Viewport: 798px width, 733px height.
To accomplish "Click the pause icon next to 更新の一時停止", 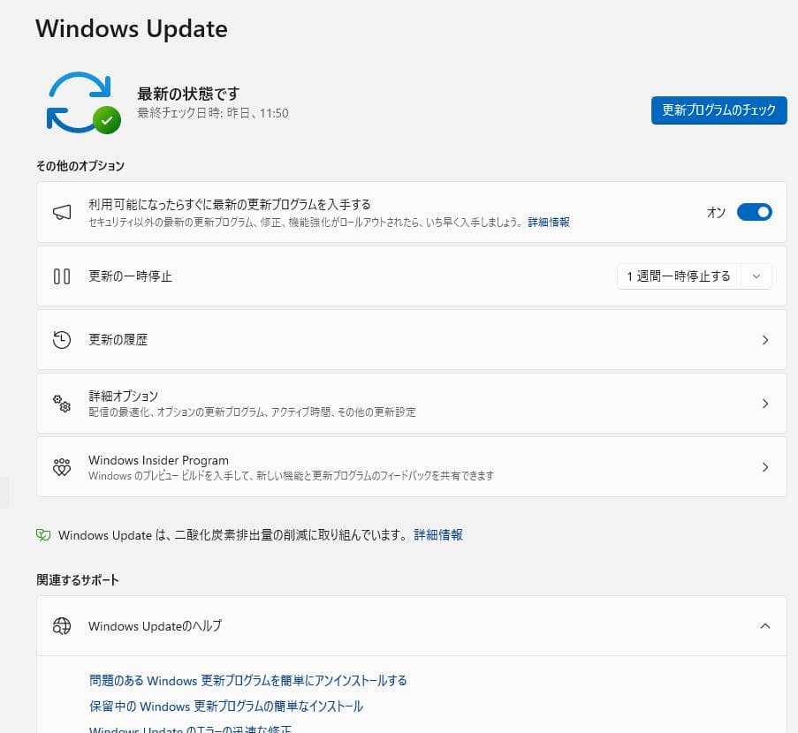I will tap(61, 276).
